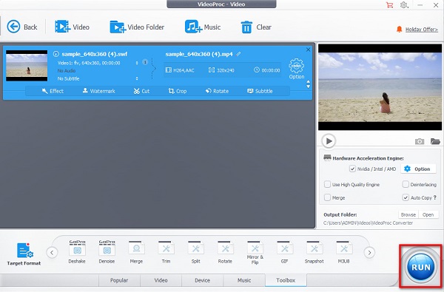Switch to the Device tab

(x=203, y=280)
